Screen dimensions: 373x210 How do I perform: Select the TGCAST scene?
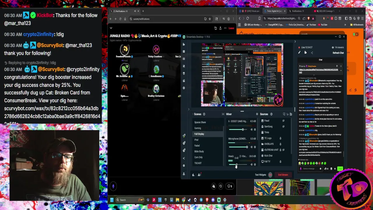[x=198, y=163]
